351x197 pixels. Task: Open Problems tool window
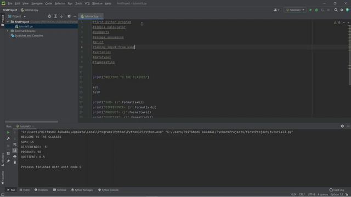(42, 190)
